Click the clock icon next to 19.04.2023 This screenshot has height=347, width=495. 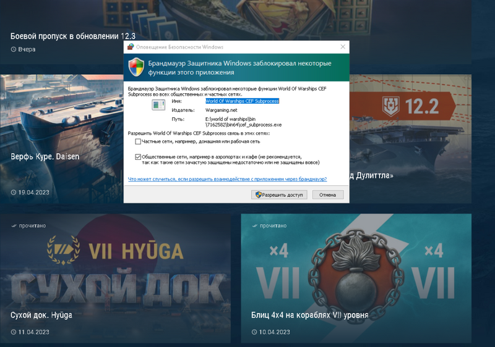13,193
